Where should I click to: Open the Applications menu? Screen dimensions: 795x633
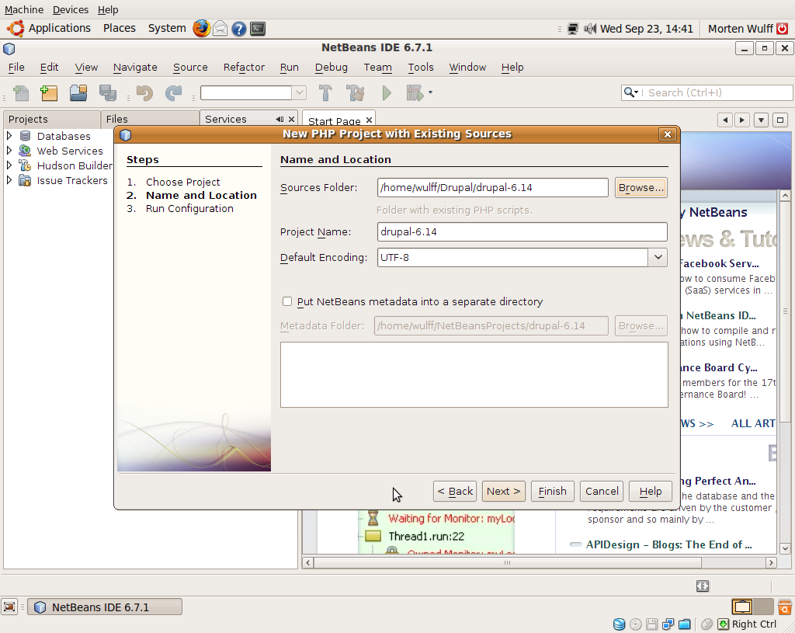(x=59, y=29)
